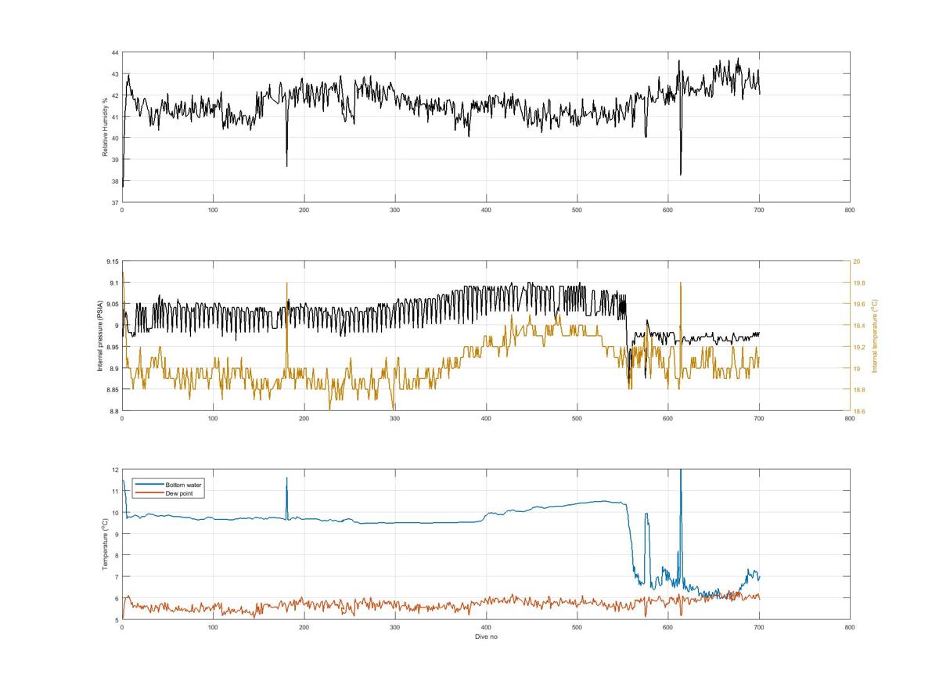This screenshot has height=696, width=939.
Task: Click the 8.95 tick on pressure axis
Action: point(111,347)
